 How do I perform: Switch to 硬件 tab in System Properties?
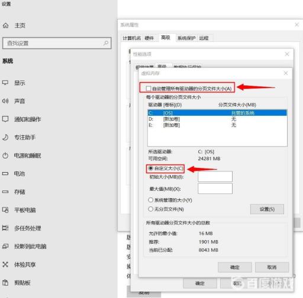(x=149, y=38)
